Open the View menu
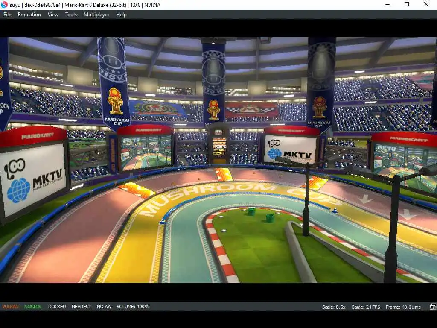The height and width of the screenshot is (328, 437). click(53, 15)
